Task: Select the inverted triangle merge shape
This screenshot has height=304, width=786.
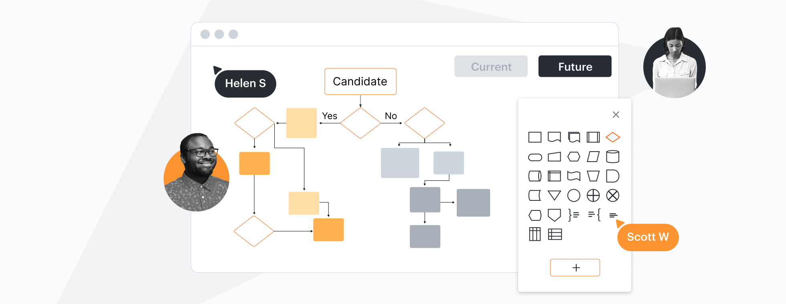Action: tap(554, 195)
